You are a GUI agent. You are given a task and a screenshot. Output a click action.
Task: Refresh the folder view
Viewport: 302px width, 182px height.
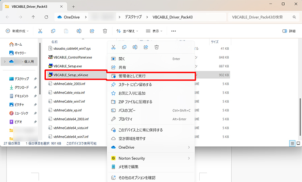[x=46, y=17]
